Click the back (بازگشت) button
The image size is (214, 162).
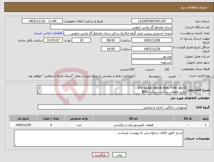(100, 155)
